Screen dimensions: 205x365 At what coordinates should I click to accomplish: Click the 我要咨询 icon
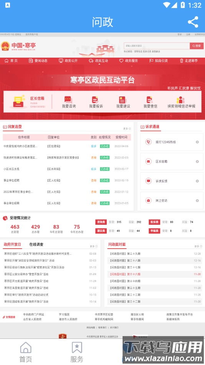click(68, 100)
